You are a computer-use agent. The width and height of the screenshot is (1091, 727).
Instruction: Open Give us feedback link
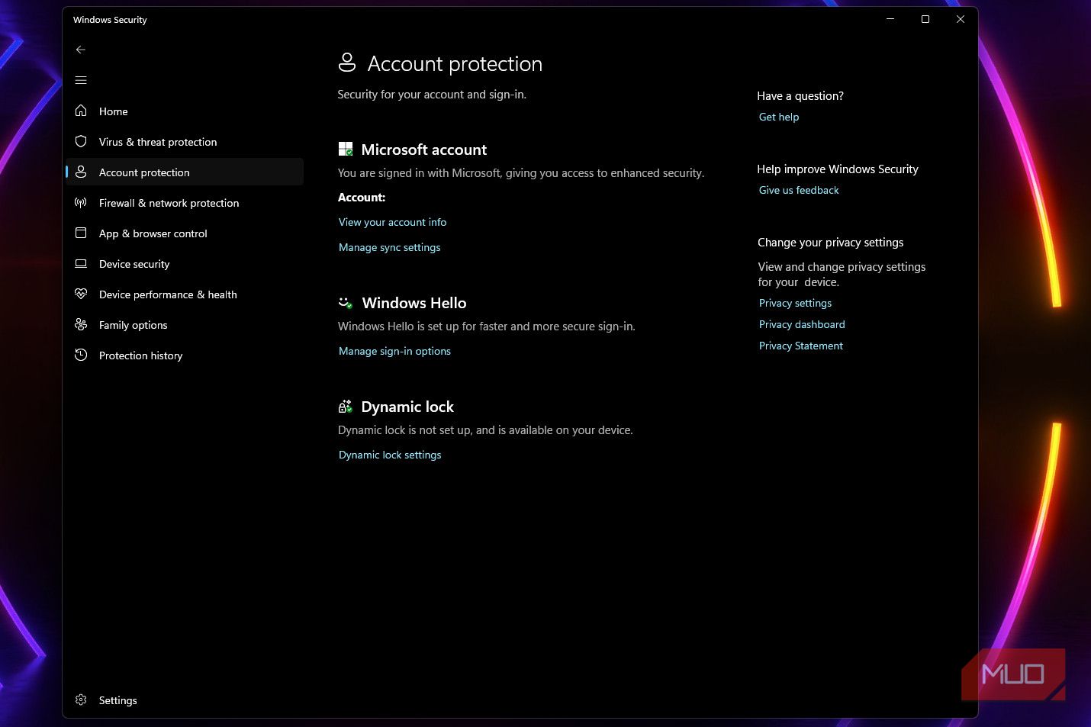pyautogui.click(x=799, y=190)
